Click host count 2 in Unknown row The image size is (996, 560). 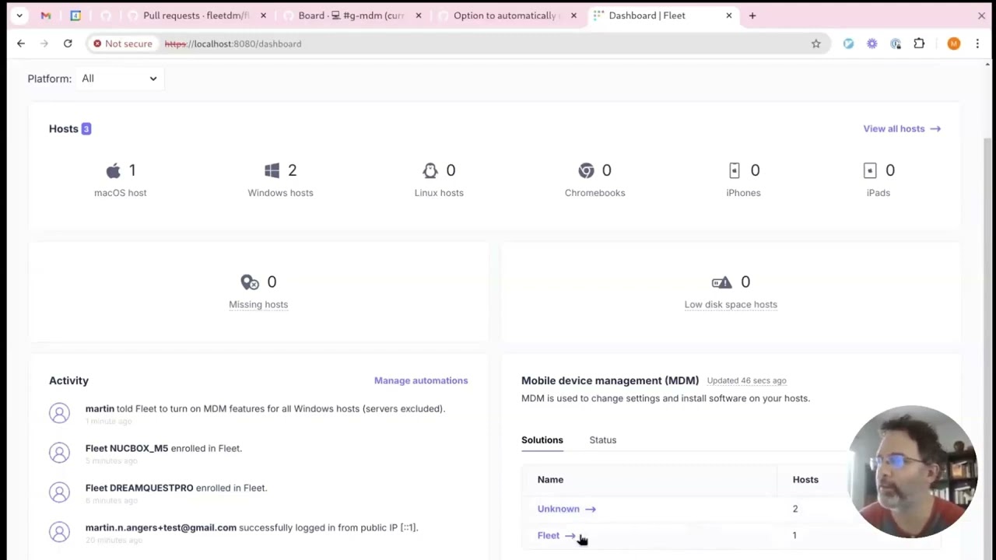(x=795, y=509)
